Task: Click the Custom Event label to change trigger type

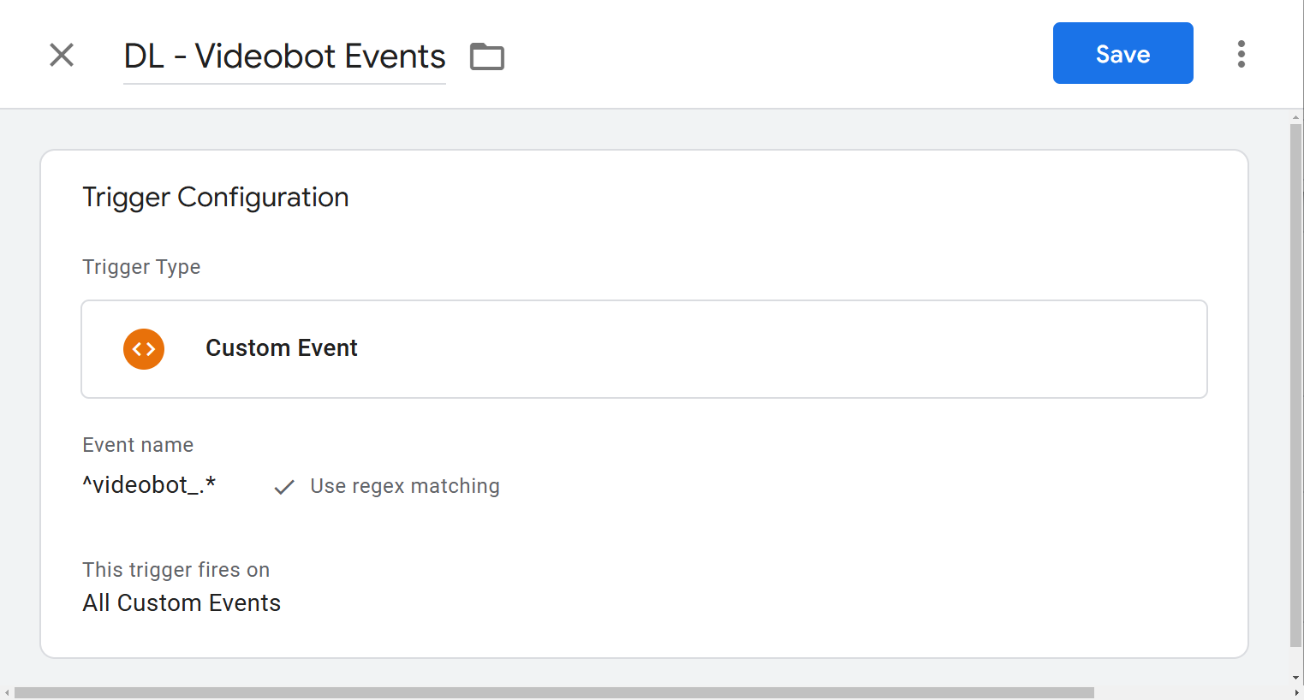Action: pyautogui.click(x=281, y=348)
